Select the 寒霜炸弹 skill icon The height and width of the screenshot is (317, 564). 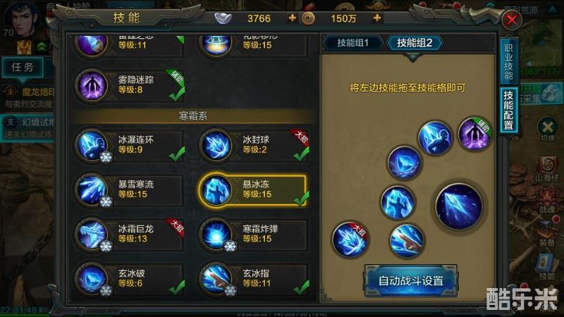pyautogui.click(x=216, y=235)
